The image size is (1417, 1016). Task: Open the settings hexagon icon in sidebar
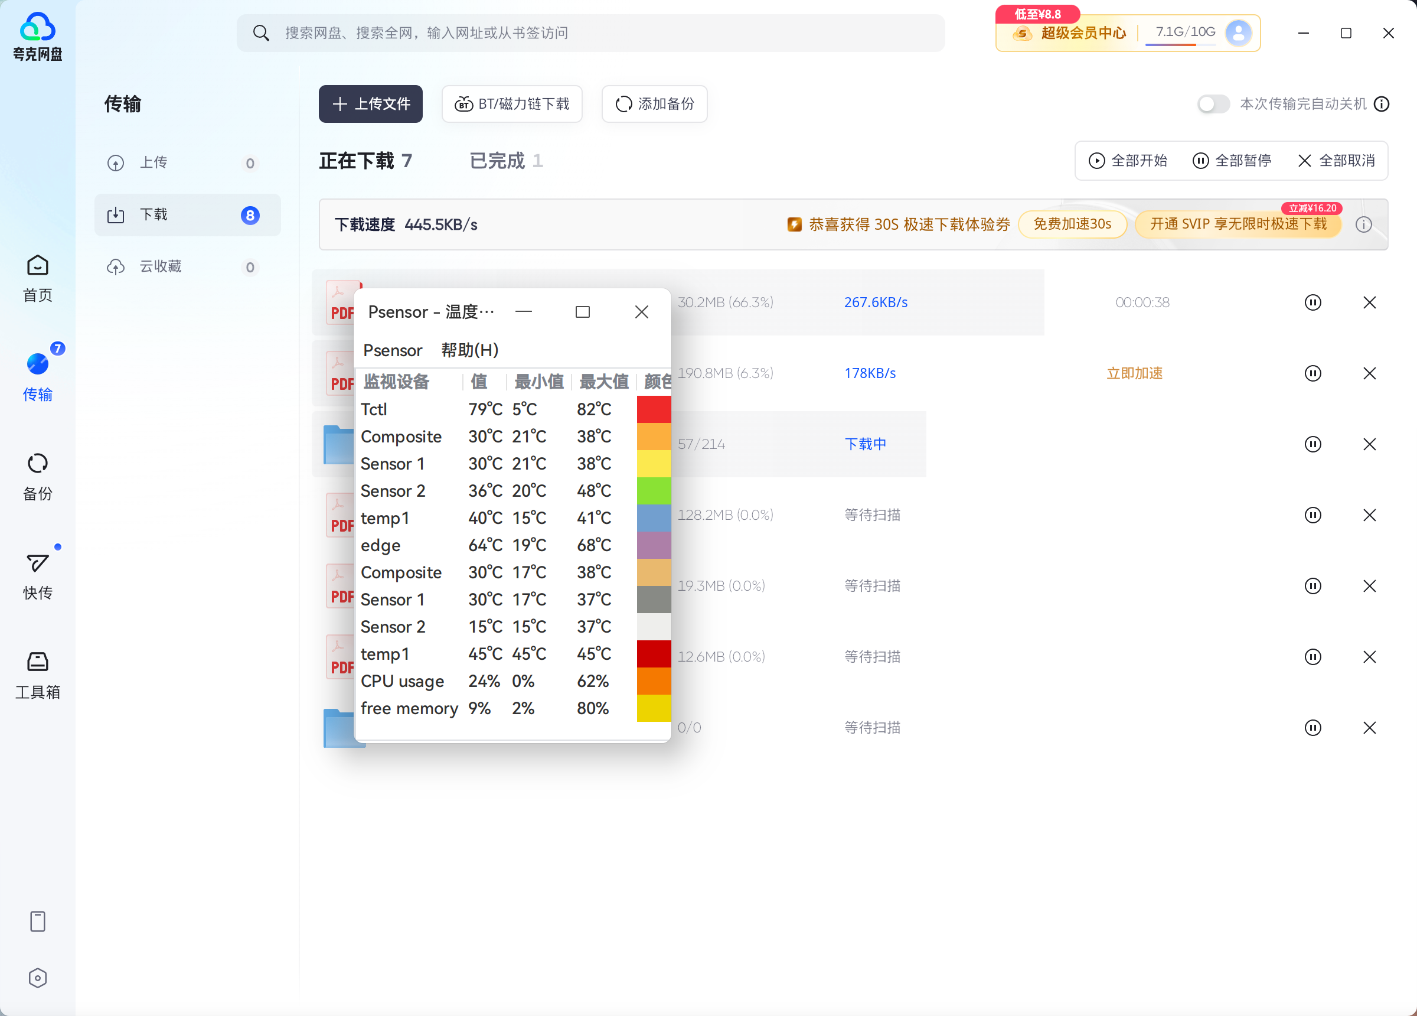click(37, 978)
